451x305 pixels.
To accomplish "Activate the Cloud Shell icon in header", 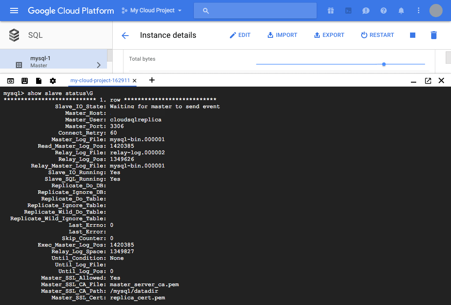I will 348,11.
